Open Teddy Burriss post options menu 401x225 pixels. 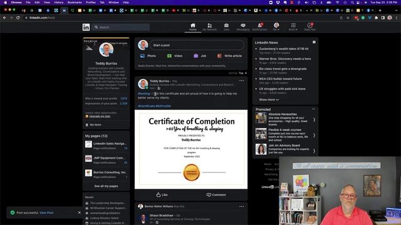tap(241, 81)
